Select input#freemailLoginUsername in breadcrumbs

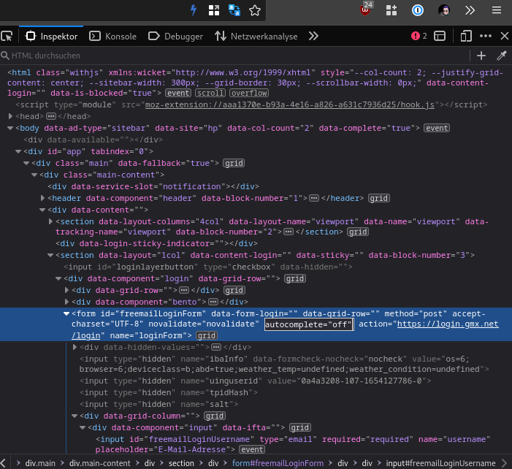[x=440, y=463]
